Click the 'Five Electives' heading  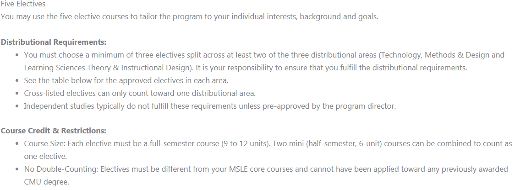(23, 4)
